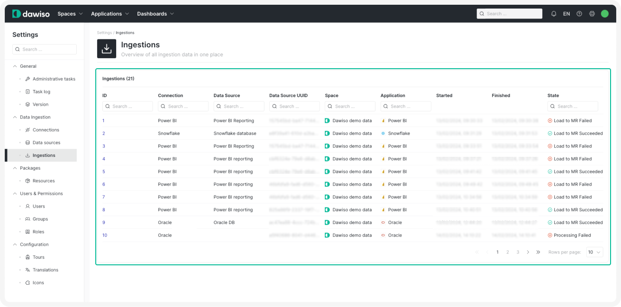
Task: Open the help question mark icon
Action: pyautogui.click(x=579, y=14)
